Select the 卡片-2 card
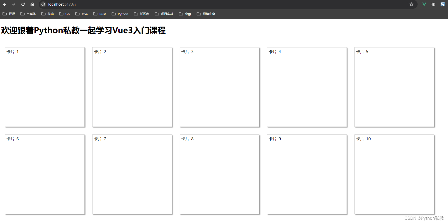The image size is (448, 223). coord(132,87)
